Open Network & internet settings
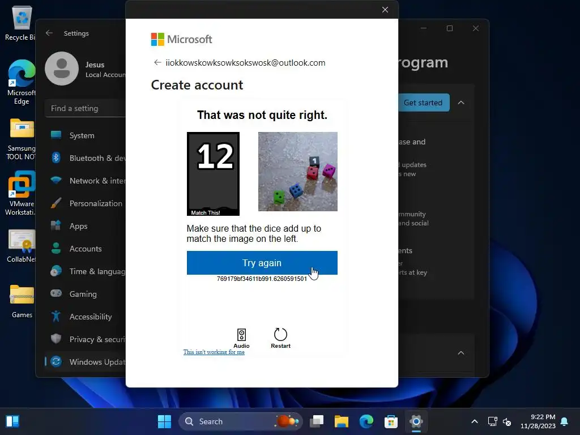The height and width of the screenshot is (435, 580). (86, 181)
